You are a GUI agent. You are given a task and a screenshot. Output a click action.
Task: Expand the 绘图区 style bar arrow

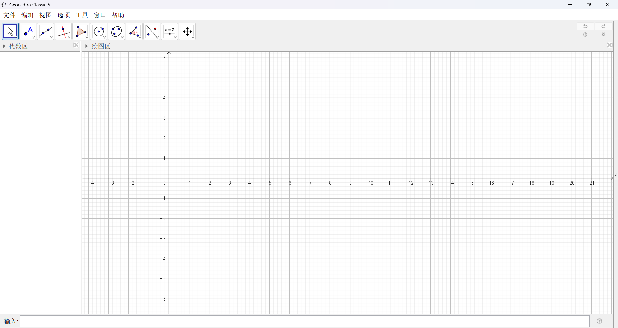pos(86,46)
